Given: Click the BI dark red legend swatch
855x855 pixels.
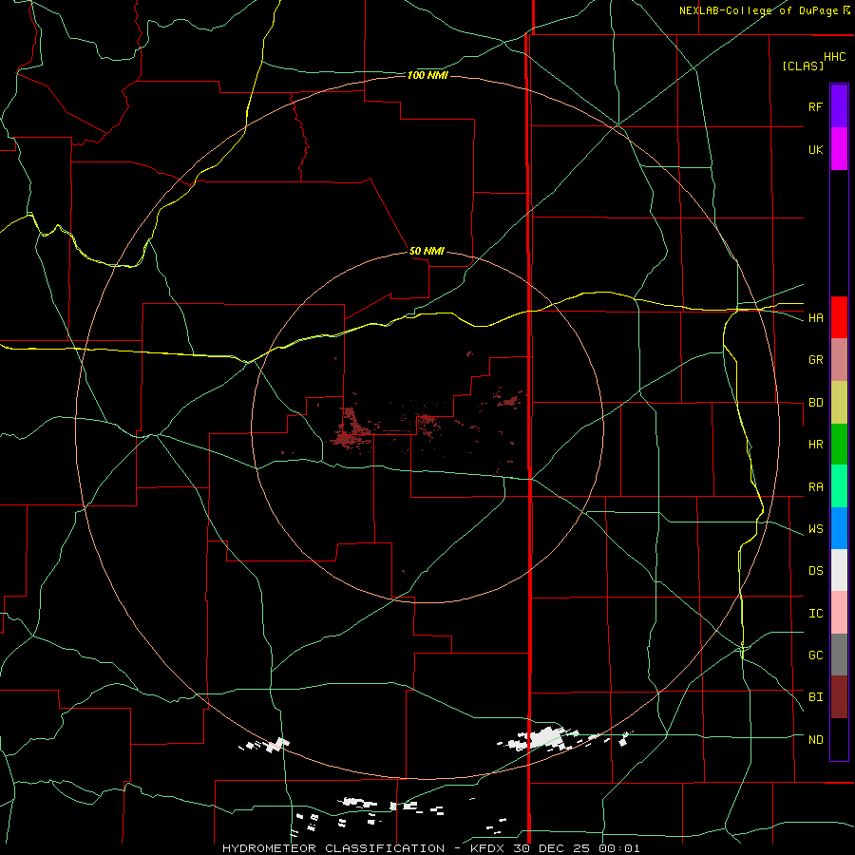Looking at the screenshot, I should [839, 697].
